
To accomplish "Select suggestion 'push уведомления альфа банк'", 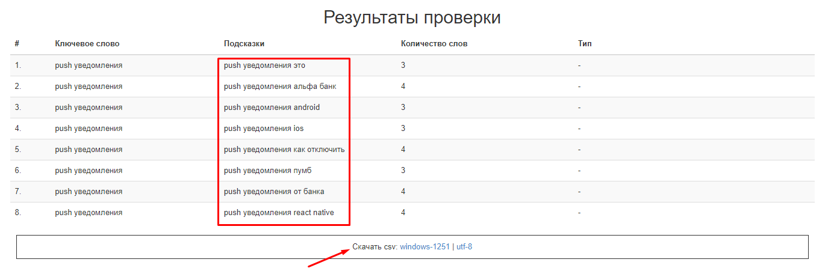I will [280, 87].
